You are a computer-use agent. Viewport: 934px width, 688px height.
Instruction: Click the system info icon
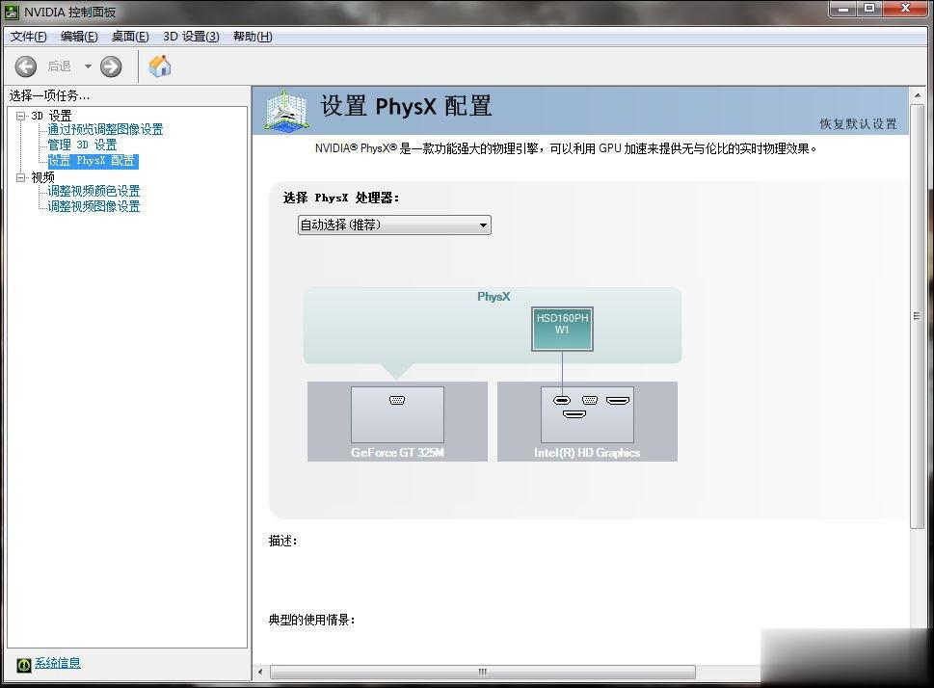pos(23,665)
